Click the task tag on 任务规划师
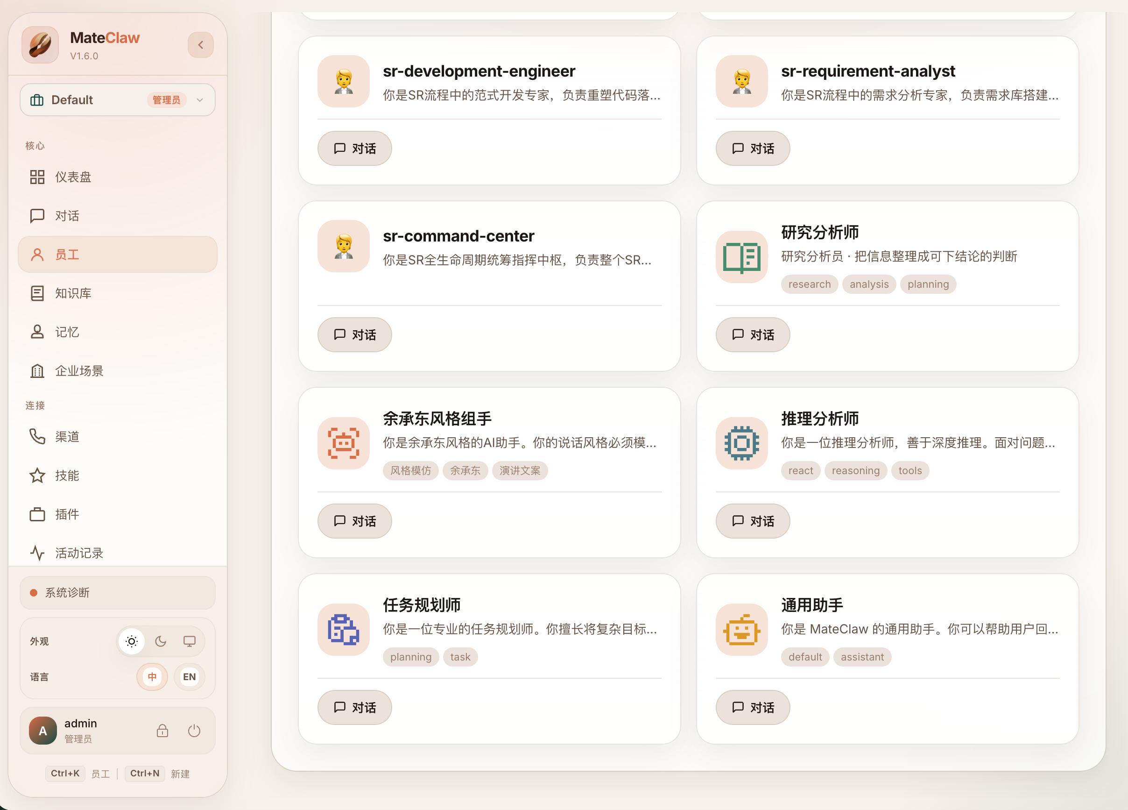This screenshot has width=1128, height=810. pyautogui.click(x=460, y=657)
